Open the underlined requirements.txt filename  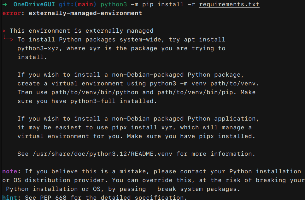(229, 5)
